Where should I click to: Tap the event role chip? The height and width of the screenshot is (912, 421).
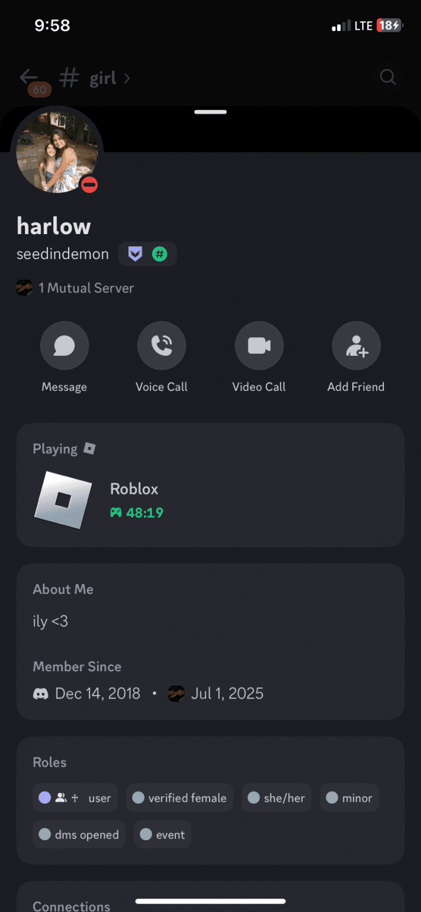click(x=162, y=835)
